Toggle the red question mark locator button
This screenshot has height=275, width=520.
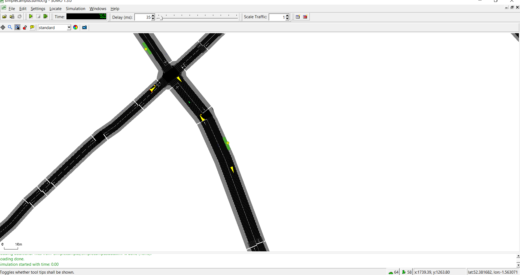click(x=25, y=27)
